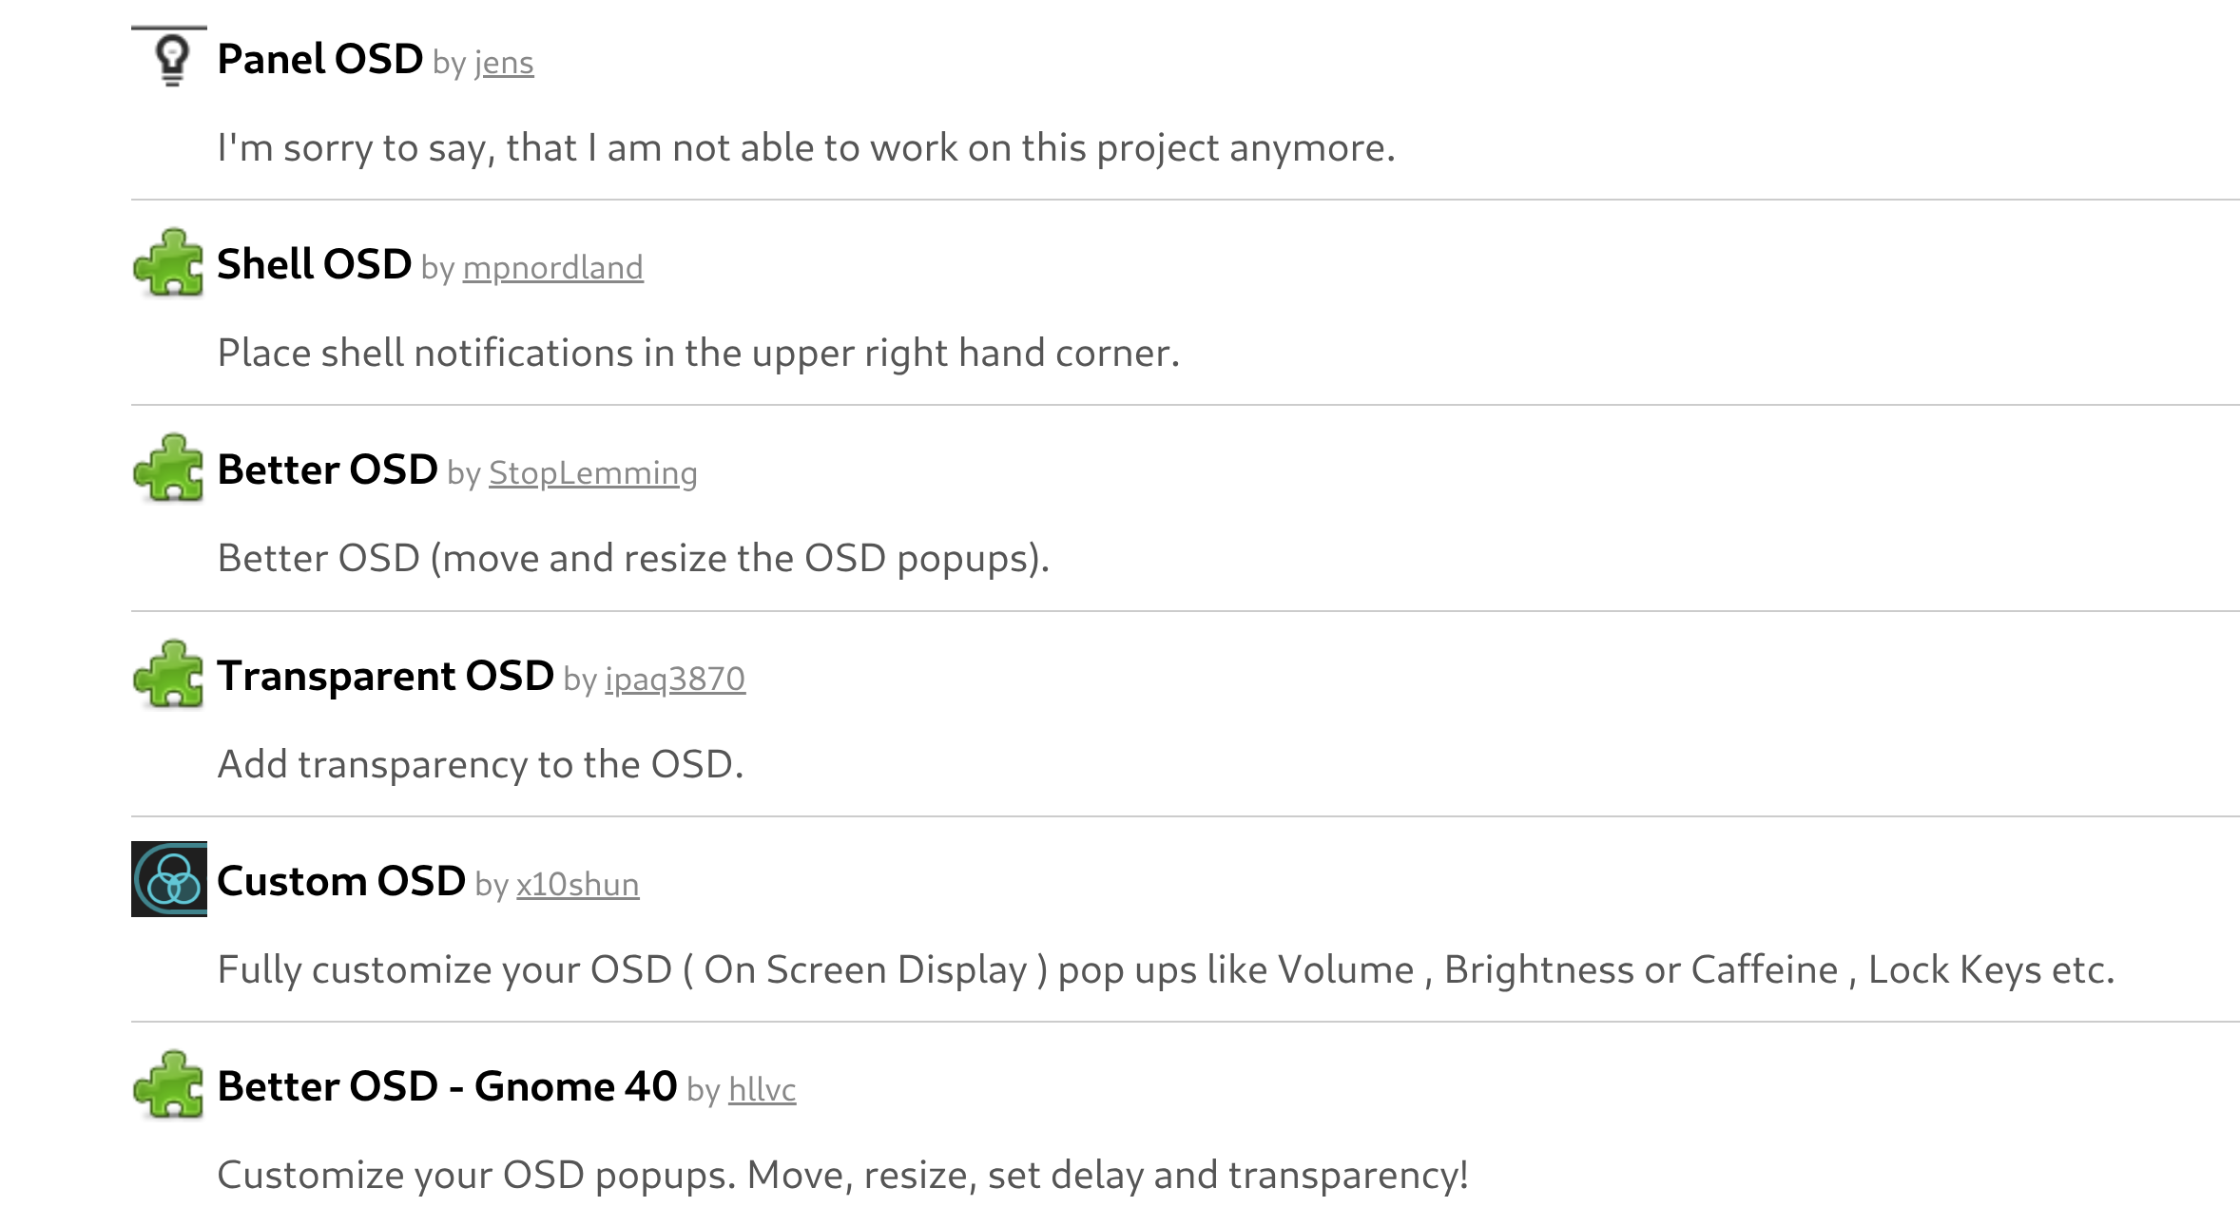Visit author ipaq3870 profile link

675,680
